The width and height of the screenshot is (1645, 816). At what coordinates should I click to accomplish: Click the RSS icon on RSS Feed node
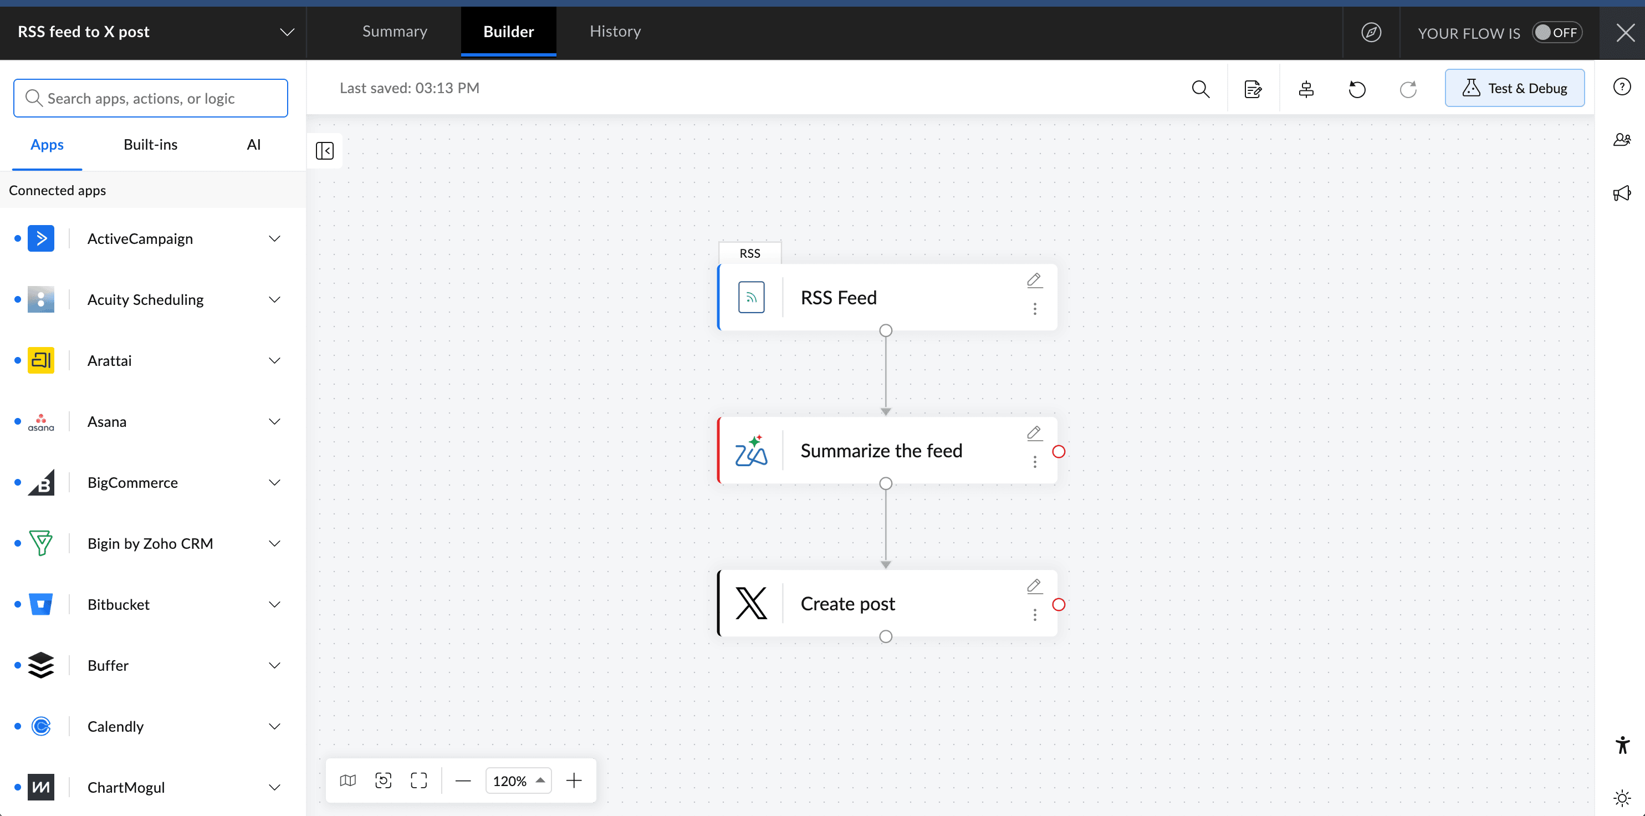point(751,298)
